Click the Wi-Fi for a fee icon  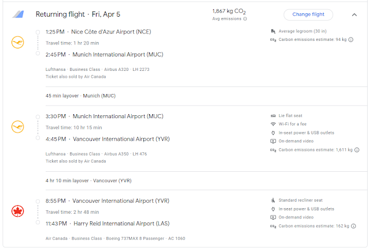click(x=273, y=124)
